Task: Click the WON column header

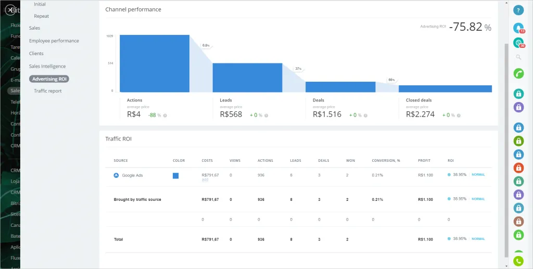Action: [x=350, y=161]
